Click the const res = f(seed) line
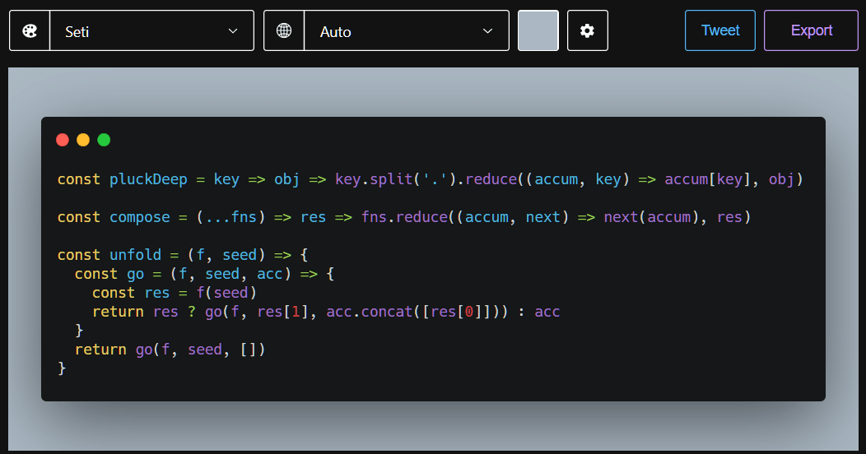The width and height of the screenshot is (866, 454). click(x=174, y=293)
